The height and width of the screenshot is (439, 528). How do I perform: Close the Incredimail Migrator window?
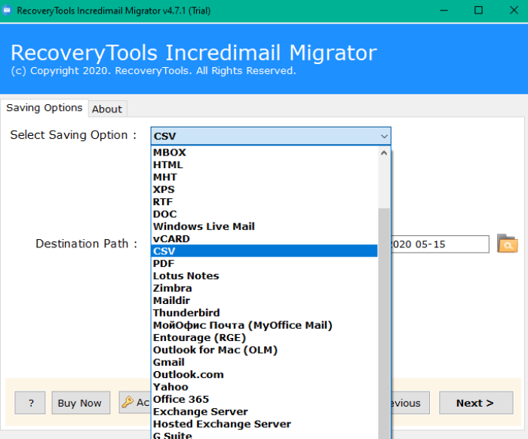[x=514, y=11]
